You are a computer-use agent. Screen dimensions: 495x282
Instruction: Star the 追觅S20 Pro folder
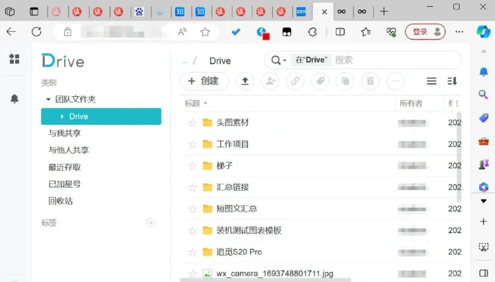[192, 252]
